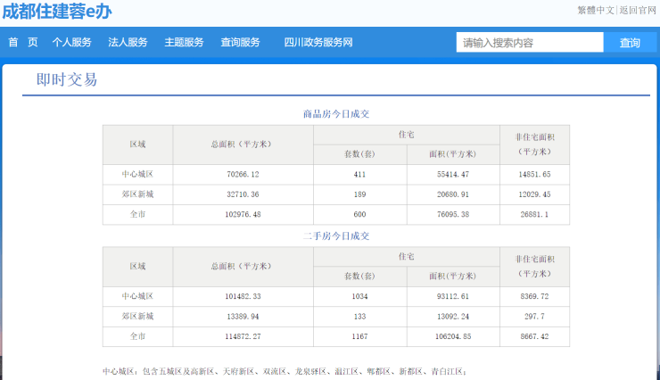
Task: Select 主题服务 in the navigation bar
Action: [184, 42]
